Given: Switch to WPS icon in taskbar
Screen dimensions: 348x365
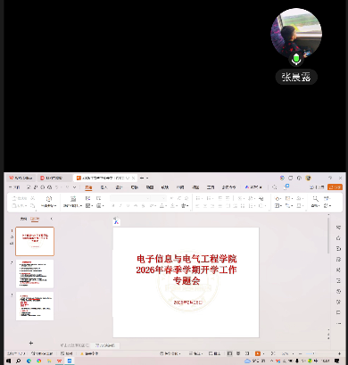Looking at the screenshot, I should click(x=59, y=361).
